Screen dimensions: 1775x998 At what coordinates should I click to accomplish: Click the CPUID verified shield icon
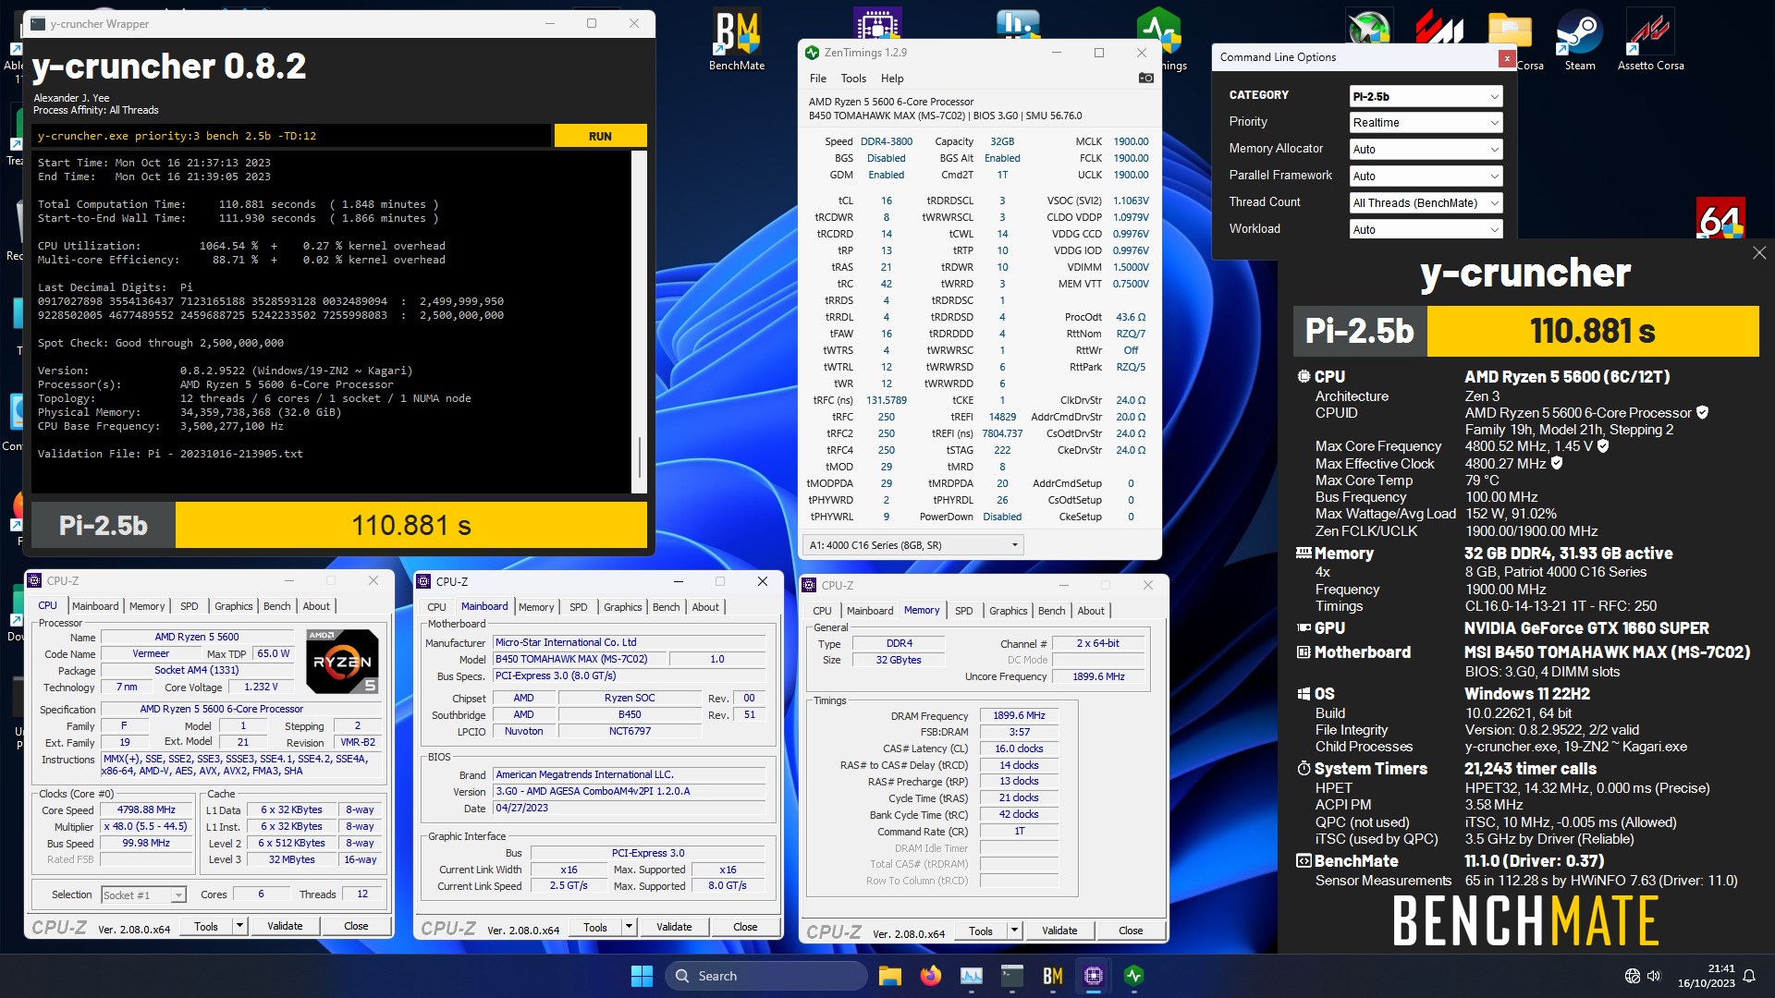pos(1702,413)
